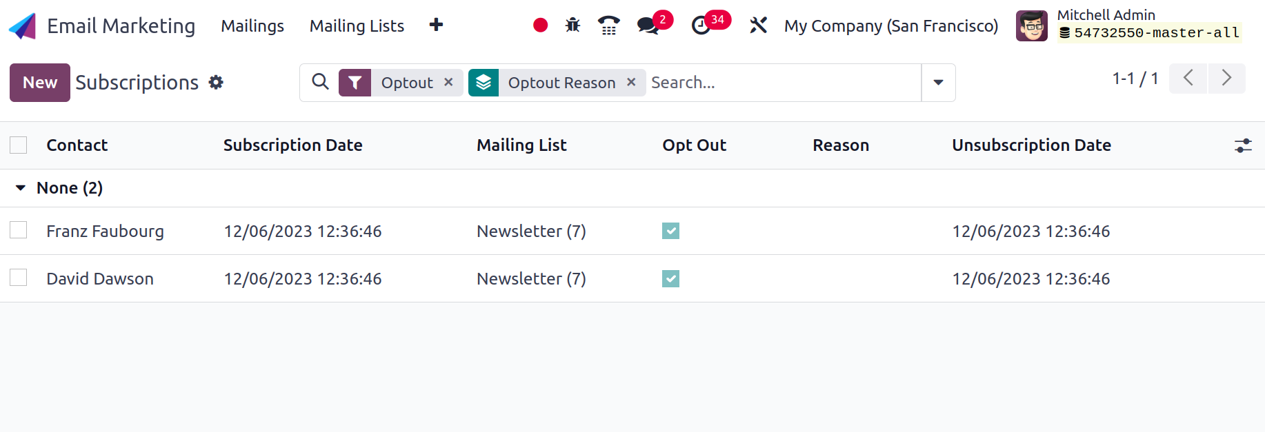Click the red record dot icon

click(x=541, y=25)
